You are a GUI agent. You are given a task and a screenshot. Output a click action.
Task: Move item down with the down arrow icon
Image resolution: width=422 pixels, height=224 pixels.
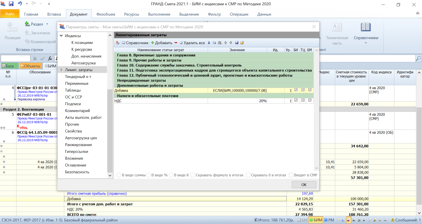tap(231, 43)
